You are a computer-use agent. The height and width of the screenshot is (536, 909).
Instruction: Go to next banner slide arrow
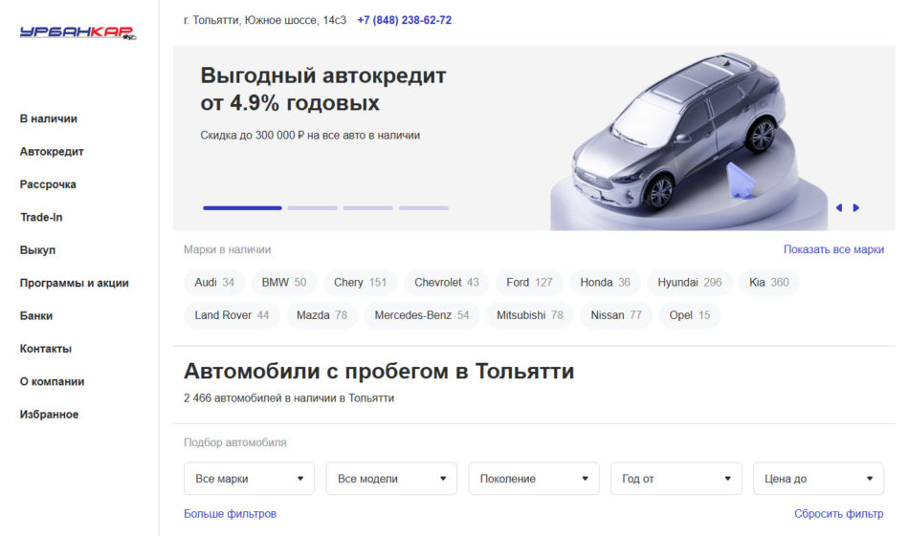[855, 207]
